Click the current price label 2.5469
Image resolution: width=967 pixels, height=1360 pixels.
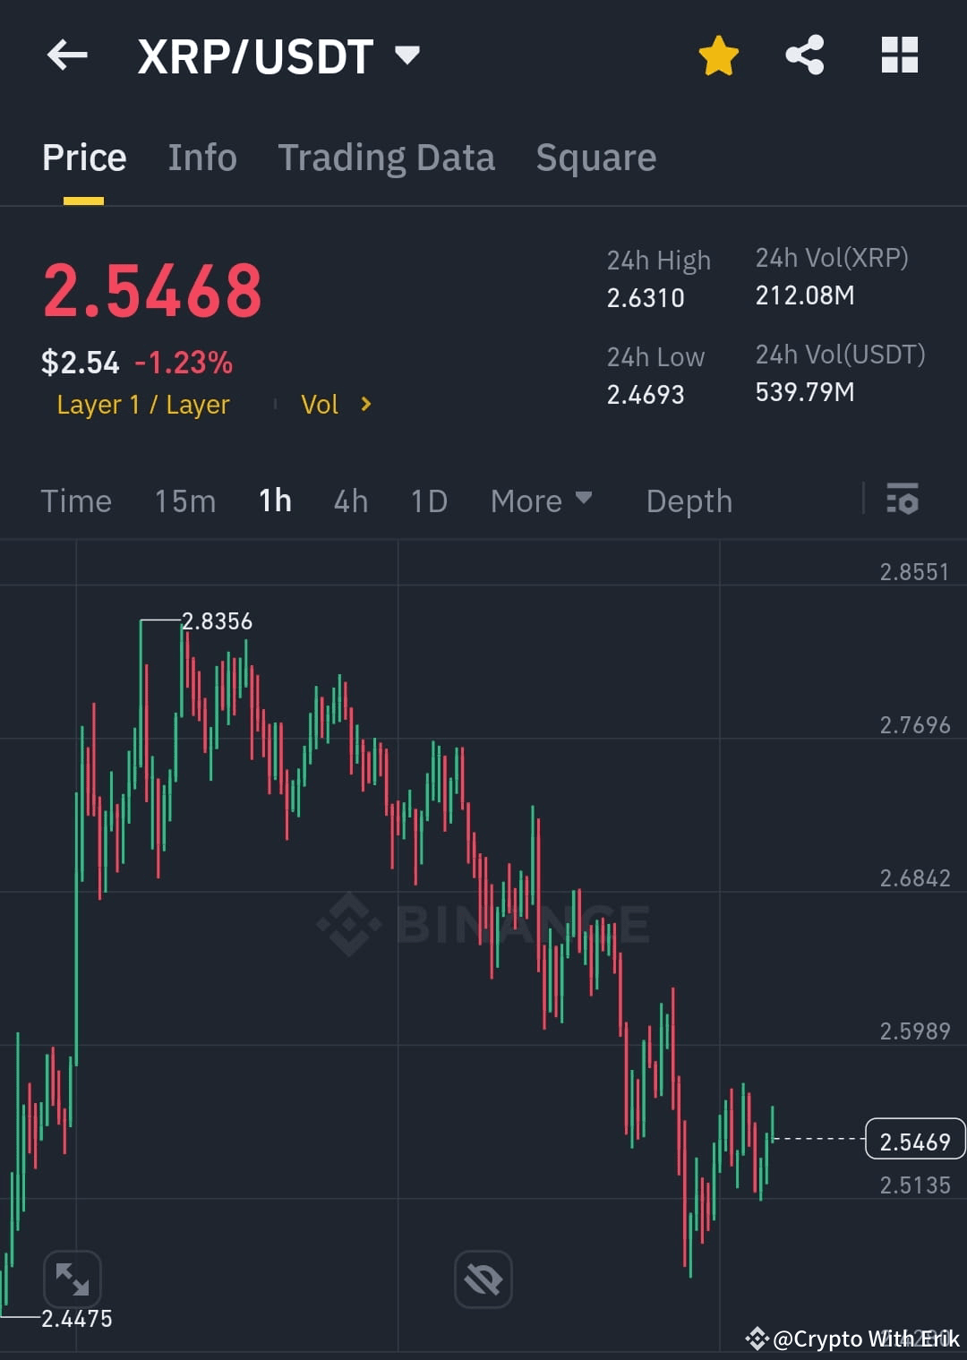tap(914, 1140)
